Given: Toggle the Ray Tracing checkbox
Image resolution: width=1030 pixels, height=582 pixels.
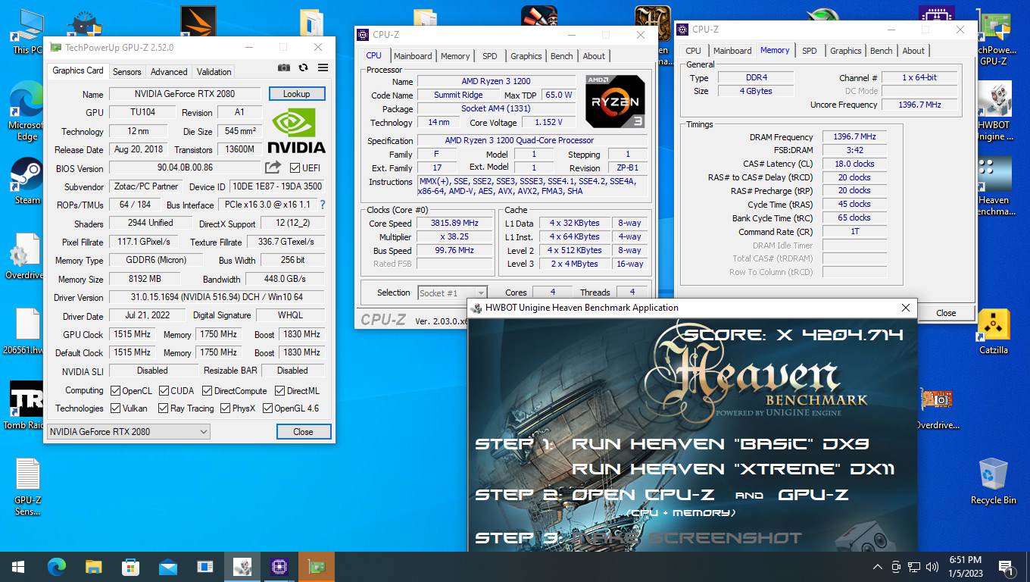Looking at the screenshot, I should click(163, 408).
